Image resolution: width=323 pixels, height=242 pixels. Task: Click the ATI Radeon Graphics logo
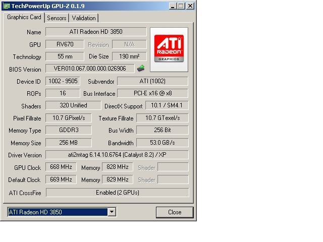tap(169, 49)
